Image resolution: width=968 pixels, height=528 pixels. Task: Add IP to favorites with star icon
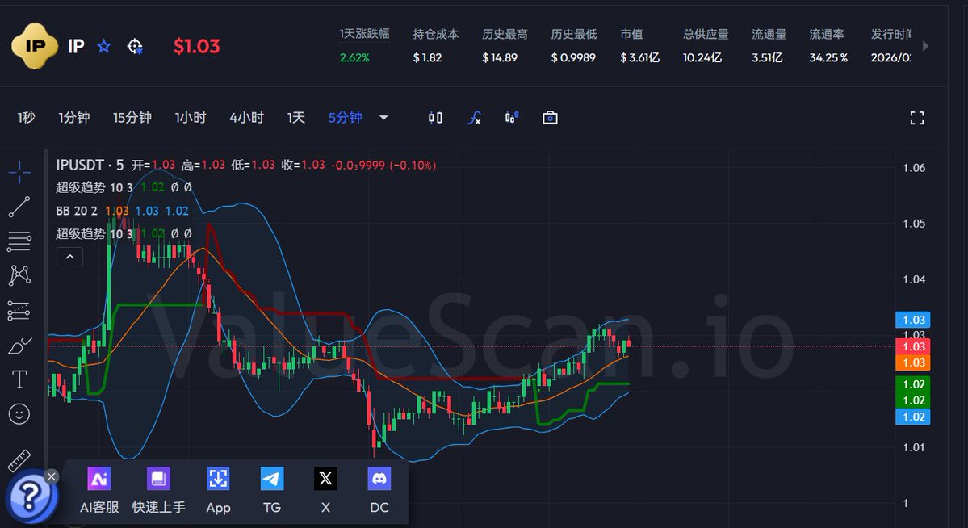point(103,46)
